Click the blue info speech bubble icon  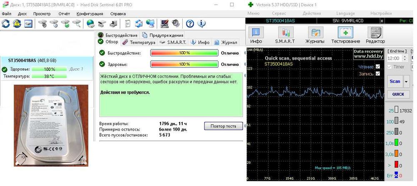(x=201, y=24)
